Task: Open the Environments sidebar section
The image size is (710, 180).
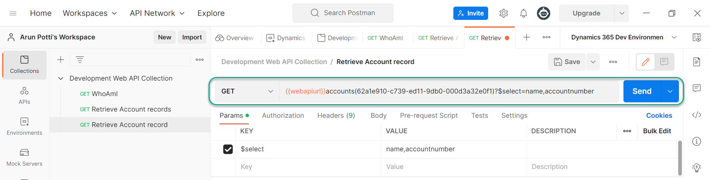Action: [x=24, y=127]
